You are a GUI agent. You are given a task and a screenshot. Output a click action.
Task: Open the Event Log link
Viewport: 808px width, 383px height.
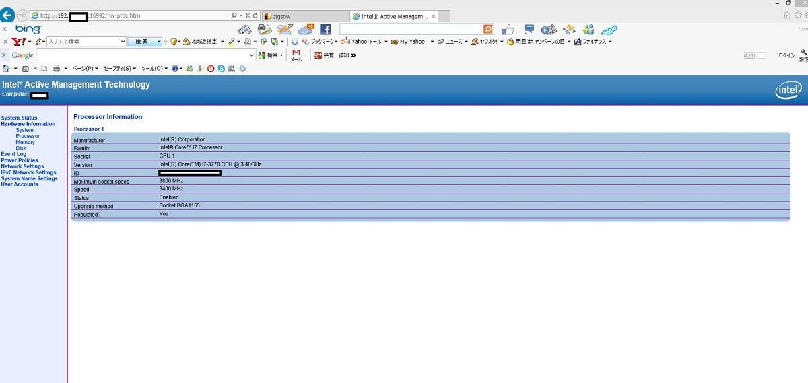point(14,154)
